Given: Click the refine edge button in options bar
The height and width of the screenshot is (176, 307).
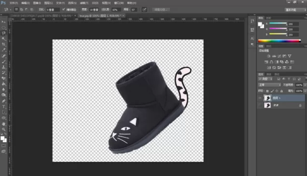Looking at the screenshot, I should tap(161, 10).
